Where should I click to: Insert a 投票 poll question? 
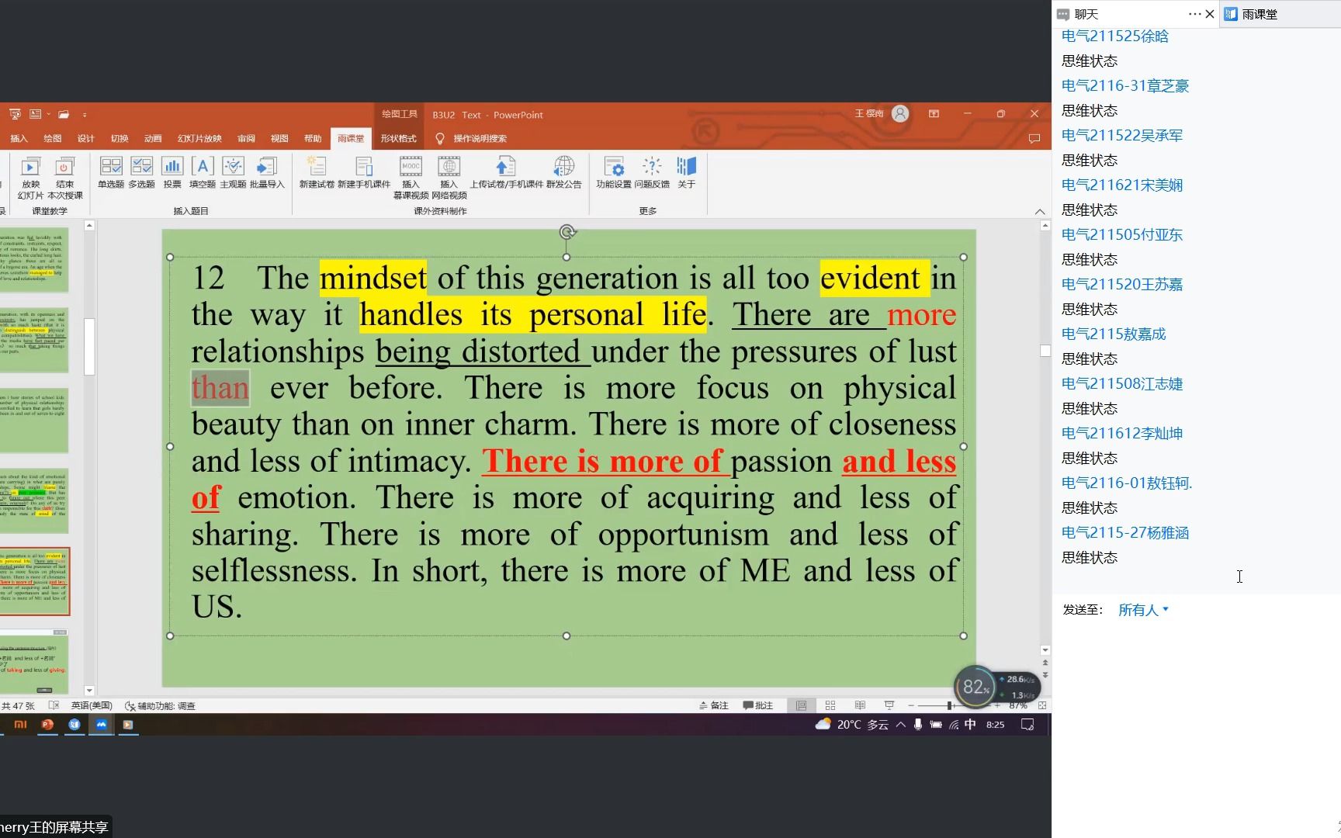pos(172,172)
